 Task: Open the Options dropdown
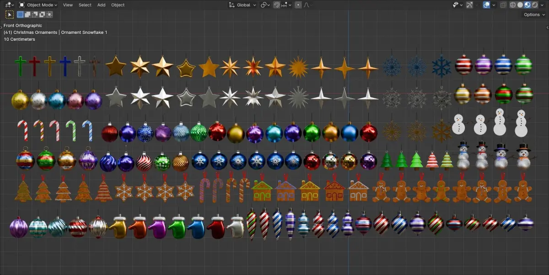[x=534, y=15]
